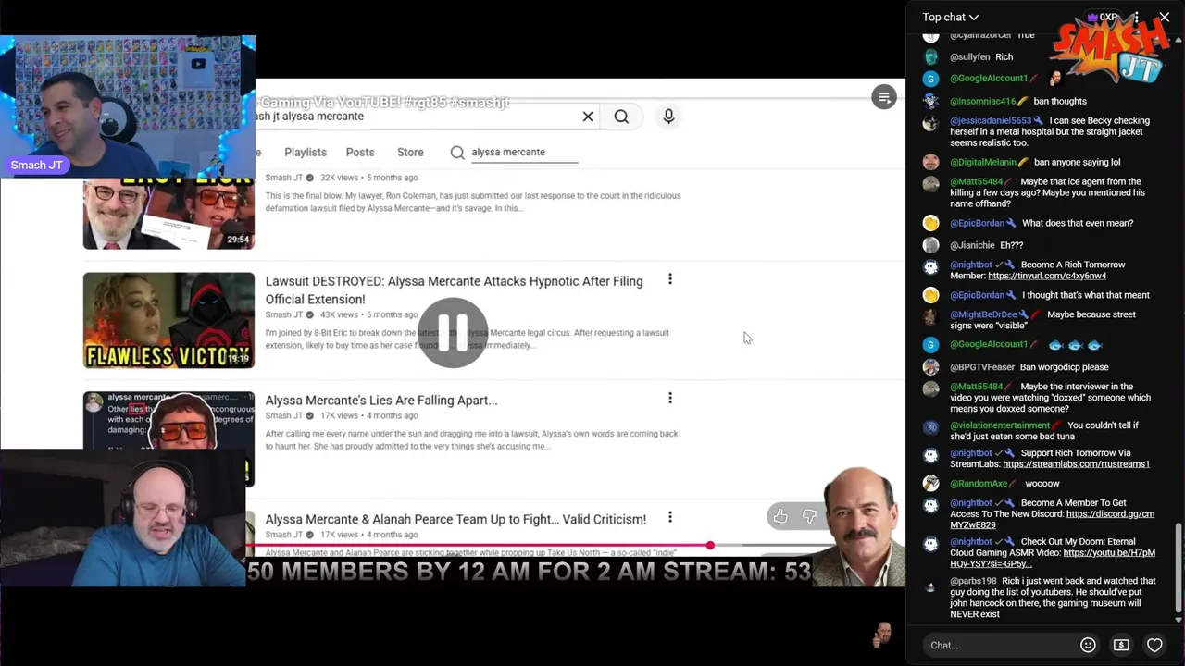Click the @Jianichie avatar

click(x=930, y=245)
